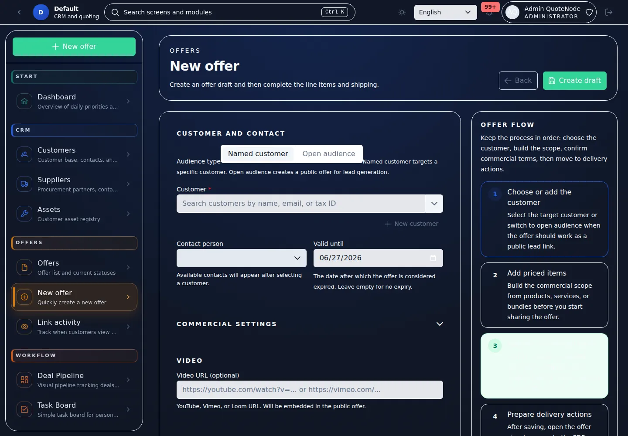The image size is (628, 436).
Task: Click step 4 Prepare delivery actions card
Action: point(544,420)
